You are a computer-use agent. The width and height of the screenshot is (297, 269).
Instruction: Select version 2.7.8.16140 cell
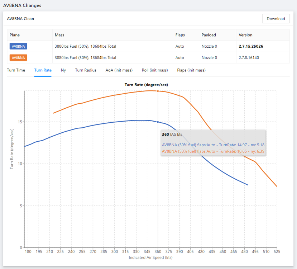coord(249,58)
